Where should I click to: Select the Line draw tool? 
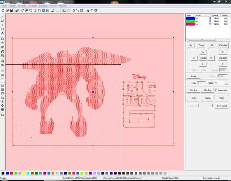3,16
